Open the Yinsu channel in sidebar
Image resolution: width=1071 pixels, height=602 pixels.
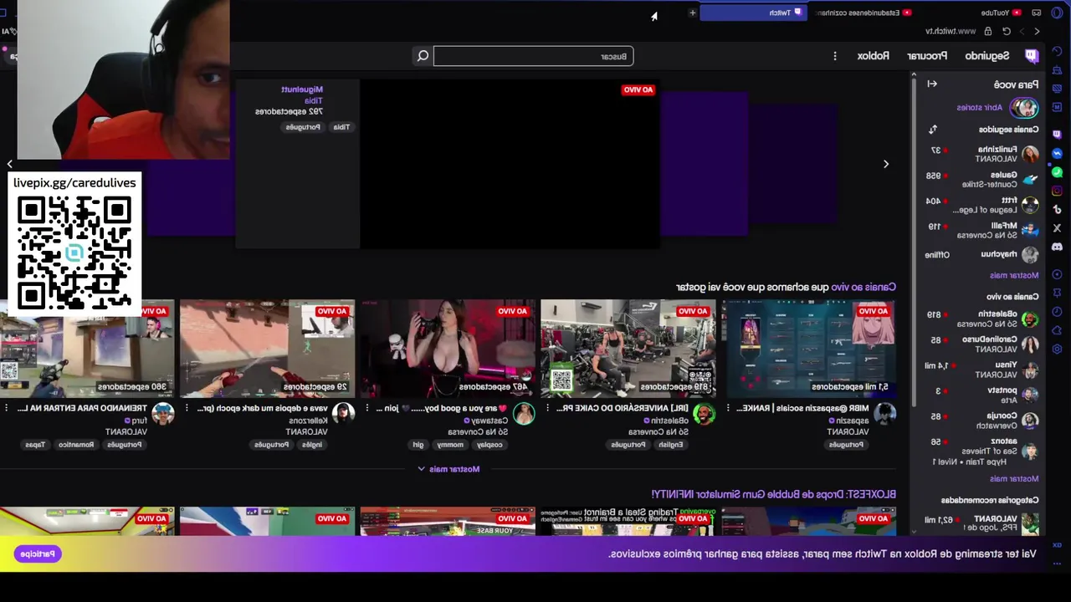[x=981, y=370]
